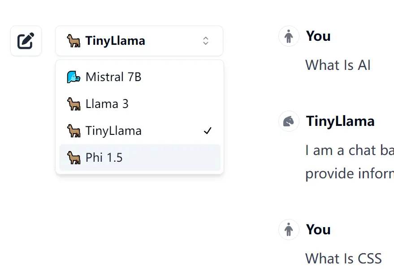The width and height of the screenshot is (394, 280).
Task: Click the knight avatar beside TinyLlama reply
Action: [289, 121]
